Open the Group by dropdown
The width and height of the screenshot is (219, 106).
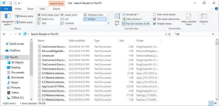click(x=130, y=14)
